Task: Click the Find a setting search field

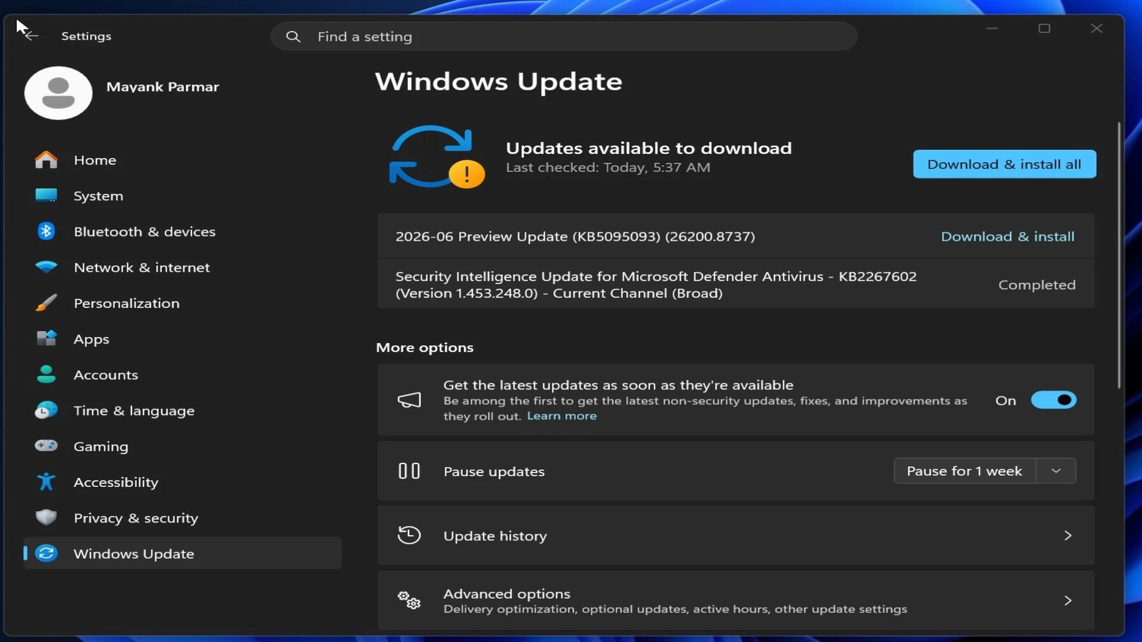Action: tap(564, 36)
